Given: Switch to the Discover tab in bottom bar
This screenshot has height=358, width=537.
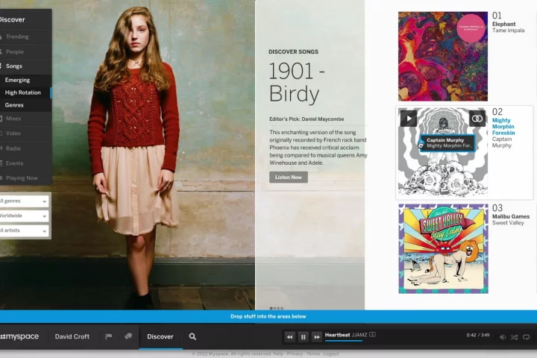Looking at the screenshot, I should coord(160,336).
